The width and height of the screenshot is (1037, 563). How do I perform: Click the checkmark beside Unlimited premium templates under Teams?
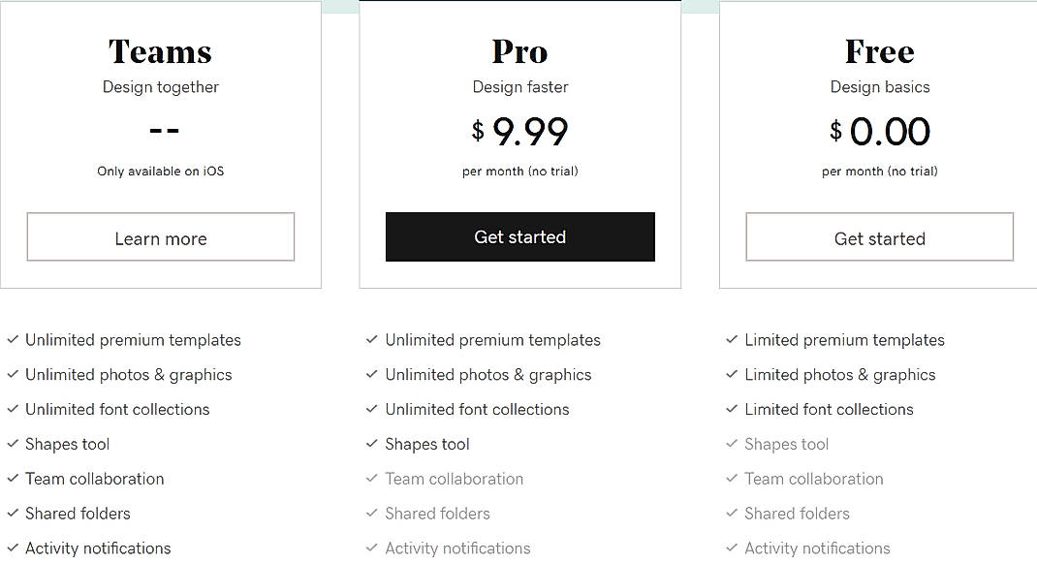14,340
